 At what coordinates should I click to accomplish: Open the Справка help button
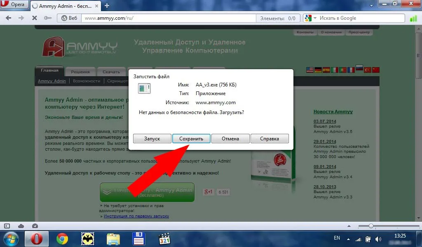pyautogui.click(x=270, y=139)
